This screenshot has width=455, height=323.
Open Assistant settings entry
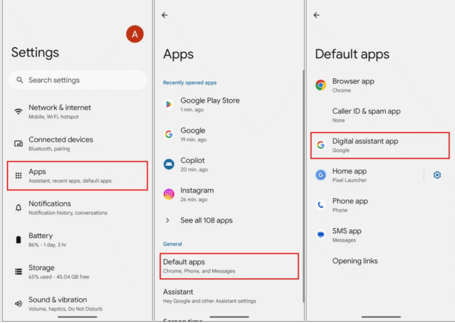pos(229,296)
